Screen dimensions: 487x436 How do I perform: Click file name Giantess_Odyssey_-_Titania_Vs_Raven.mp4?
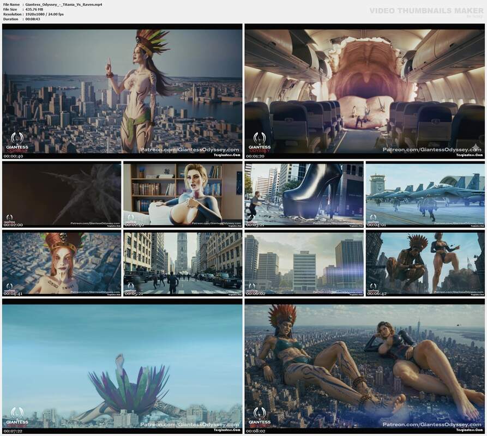(64, 5)
